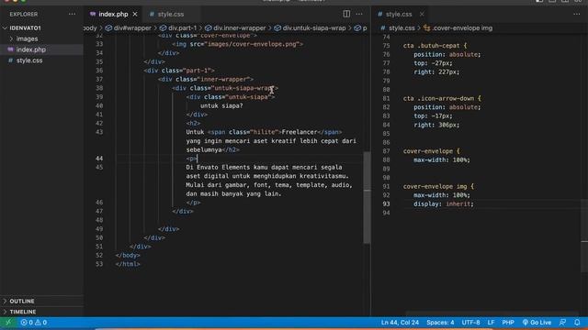Click the EXPLORER panel title

click(x=24, y=15)
